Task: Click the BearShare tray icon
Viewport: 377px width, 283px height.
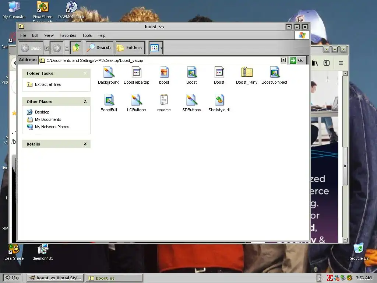Action: (x=350, y=278)
